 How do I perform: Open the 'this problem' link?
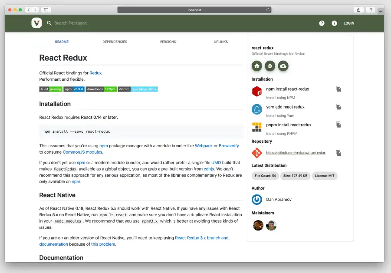[103, 244]
